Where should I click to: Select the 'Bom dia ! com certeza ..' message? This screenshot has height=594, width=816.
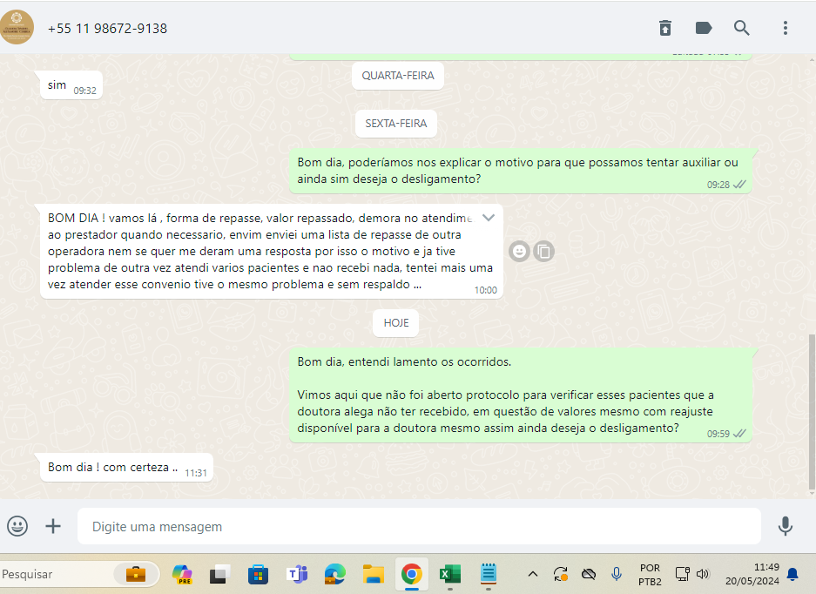[126, 468]
